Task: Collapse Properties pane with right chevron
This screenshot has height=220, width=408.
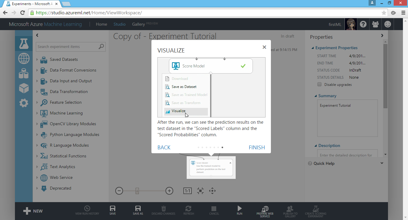Action: pyautogui.click(x=382, y=35)
